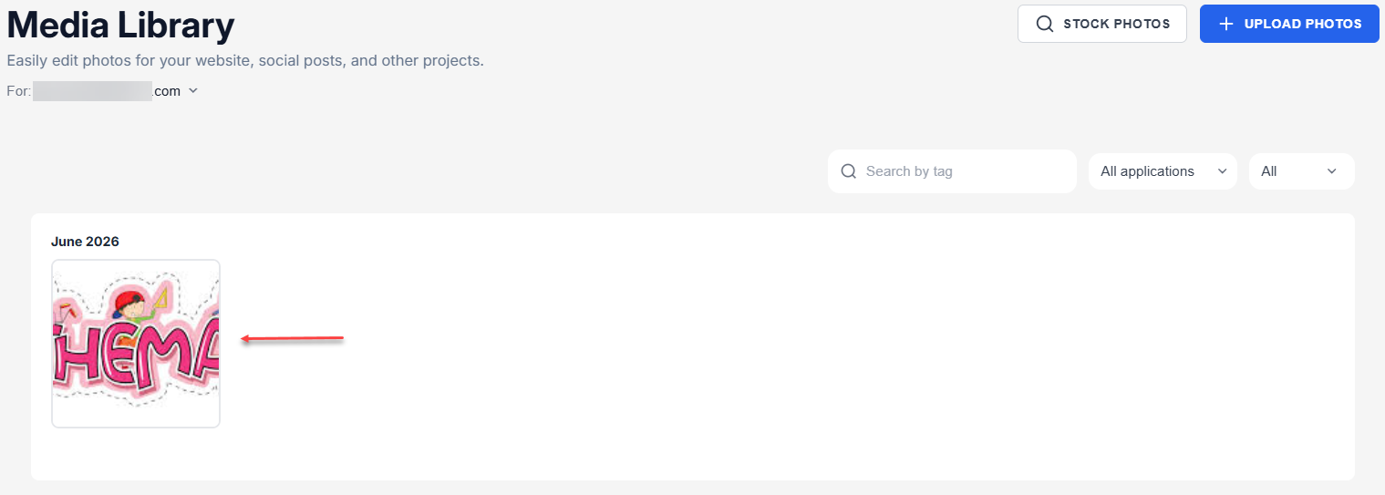Click the "For:" label before the domain
The image size is (1385, 495).
pyautogui.click(x=19, y=91)
